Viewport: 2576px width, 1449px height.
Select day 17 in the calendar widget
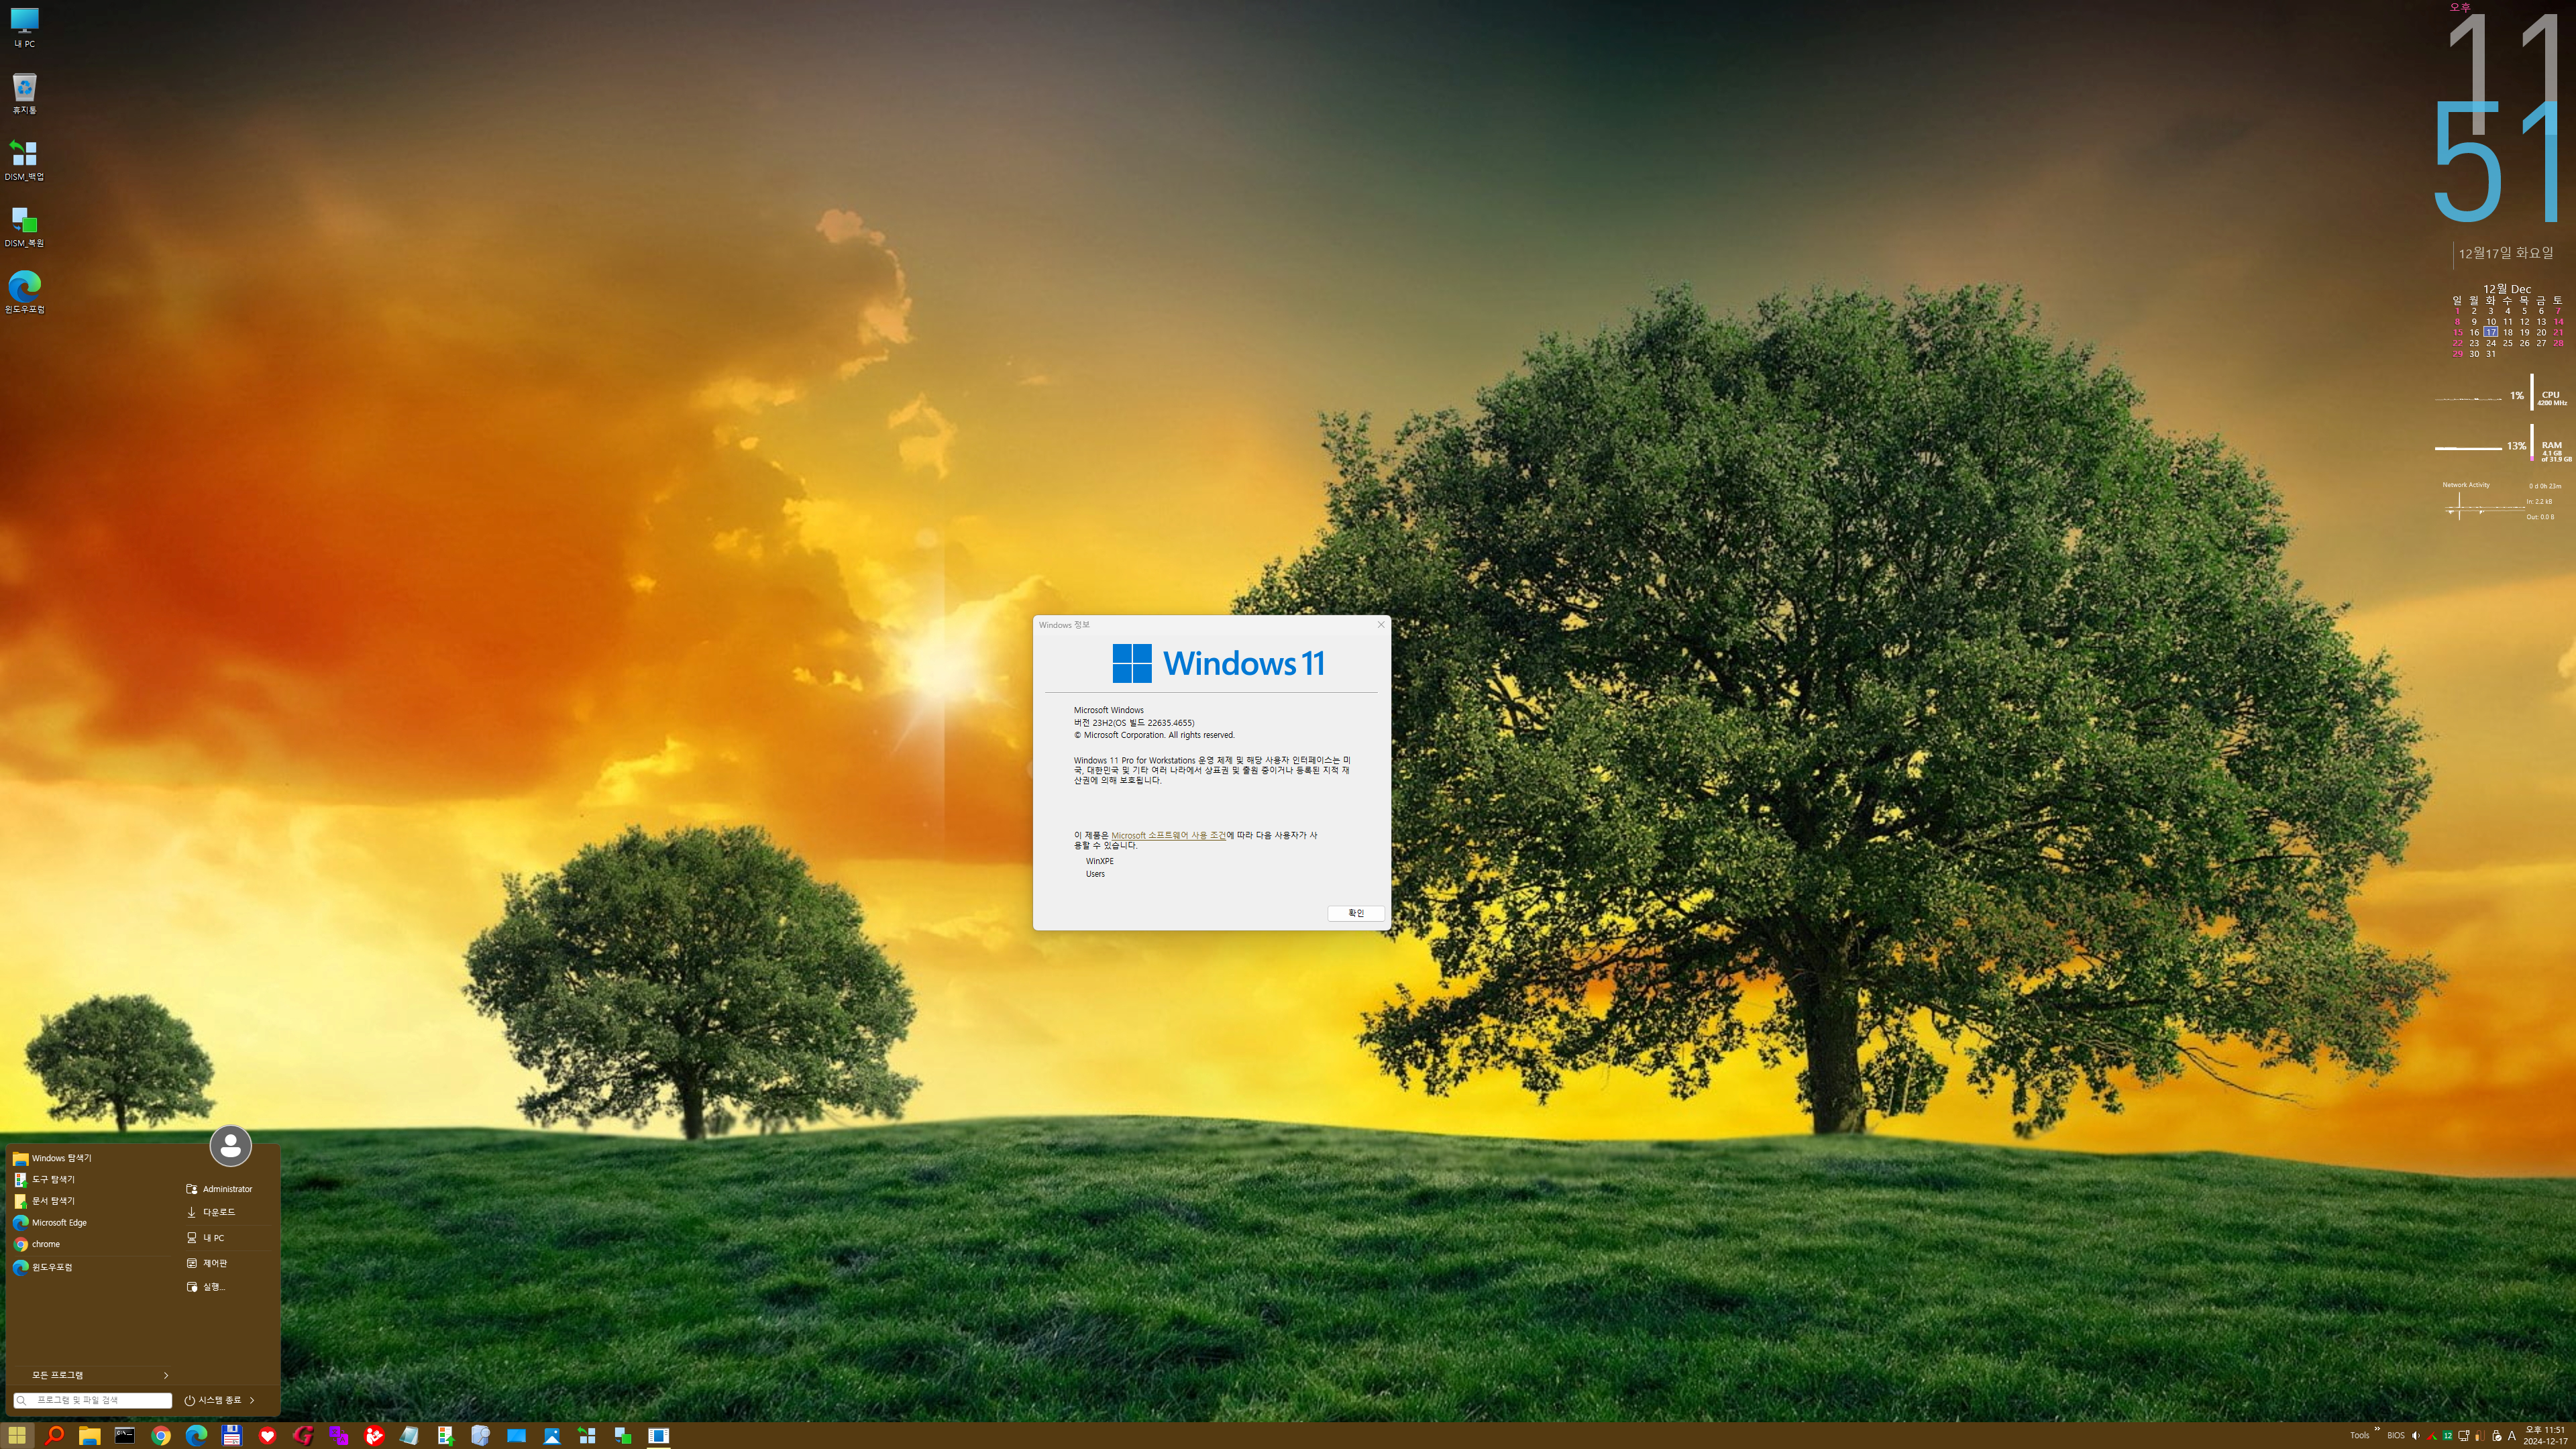point(2491,332)
